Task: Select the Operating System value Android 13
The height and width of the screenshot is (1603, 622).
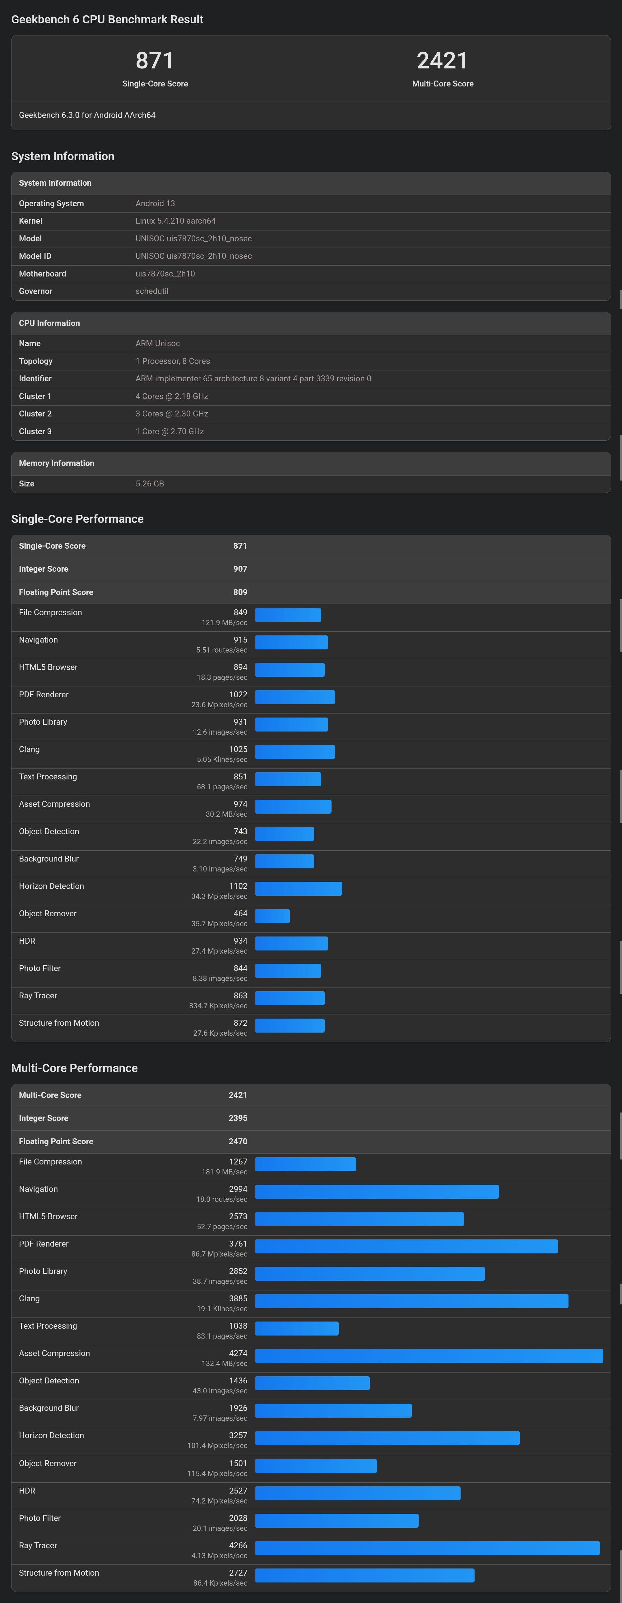Action: (155, 203)
